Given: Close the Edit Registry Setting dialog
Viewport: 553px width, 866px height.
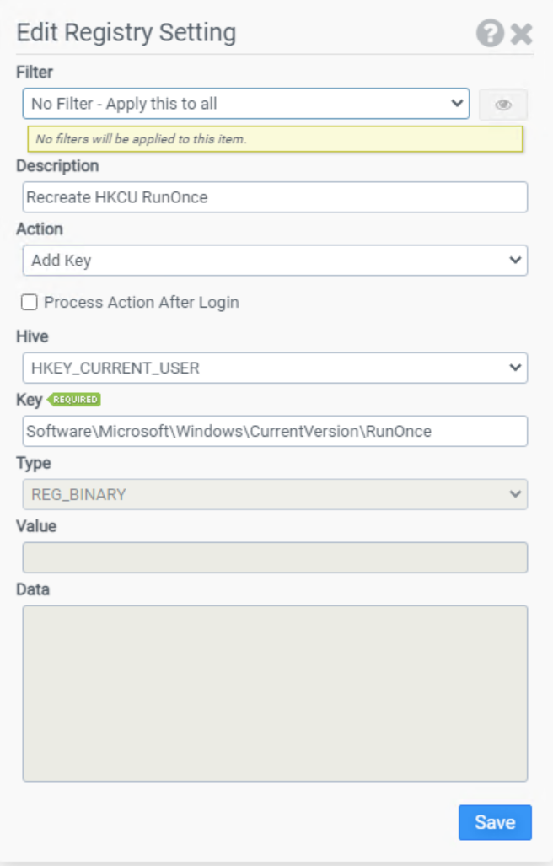Looking at the screenshot, I should (521, 34).
